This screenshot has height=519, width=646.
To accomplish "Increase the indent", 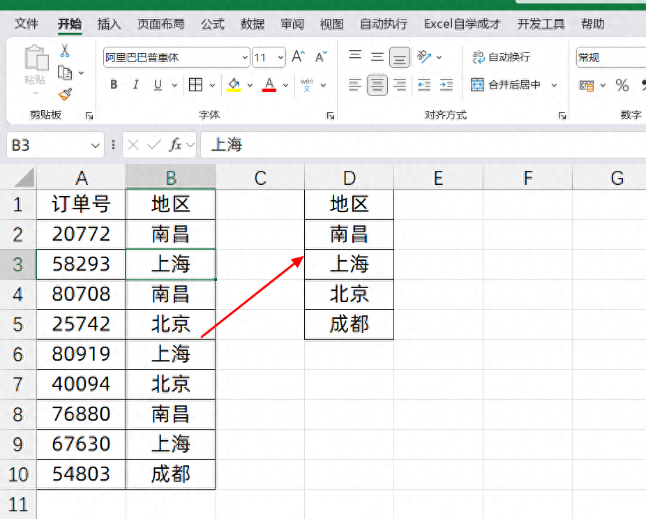I will [x=446, y=85].
